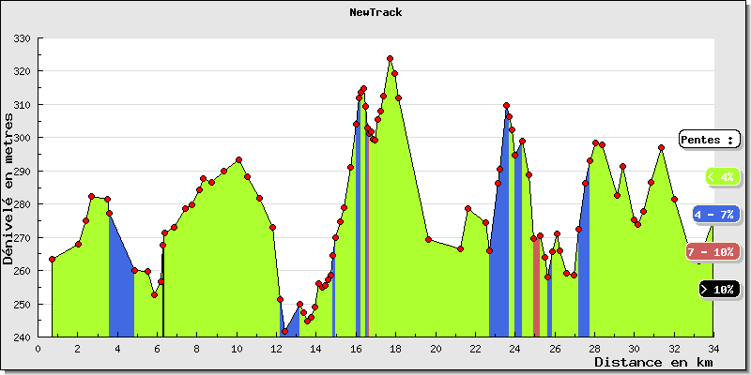
Task: Click the peak data point at km 10
Action: coord(238,160)
